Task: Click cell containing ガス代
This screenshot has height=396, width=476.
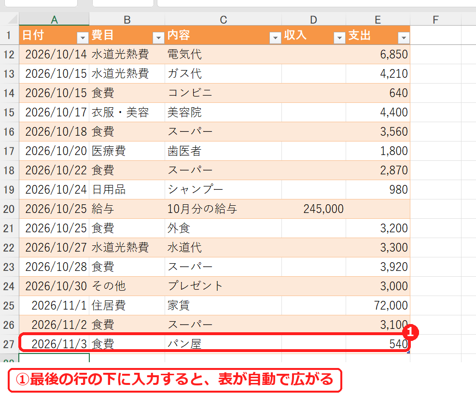Action: pyautogui.click(x=223, y=74)
